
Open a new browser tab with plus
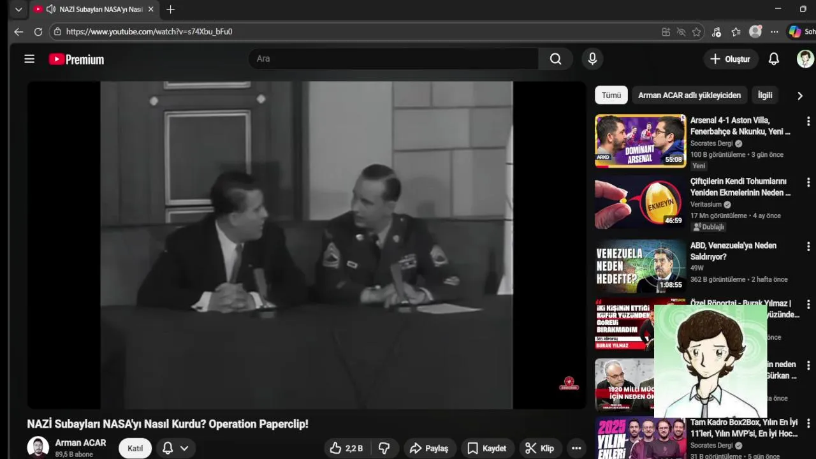point(170,10)
